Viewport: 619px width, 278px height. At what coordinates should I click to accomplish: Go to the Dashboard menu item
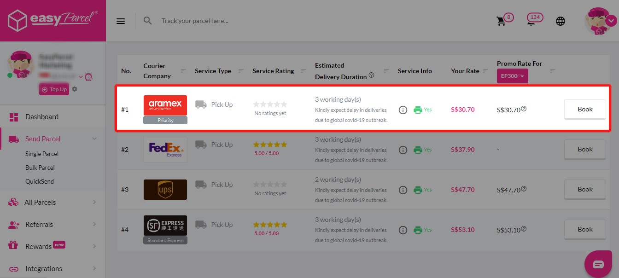coord(42,117)
